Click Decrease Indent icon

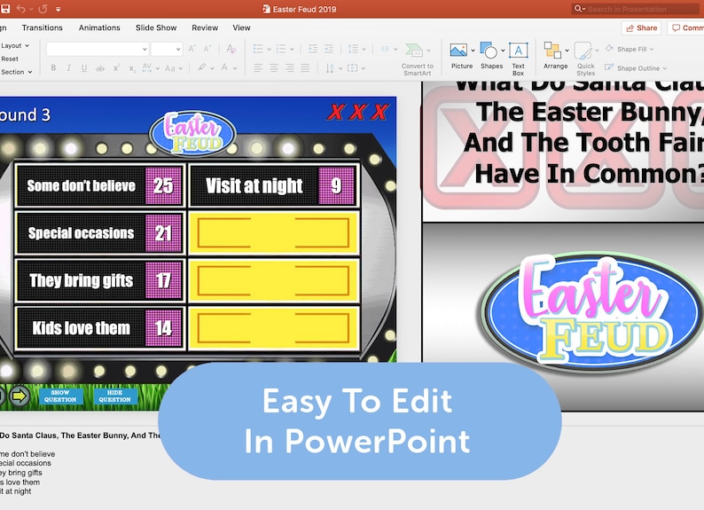pos(313,49)
